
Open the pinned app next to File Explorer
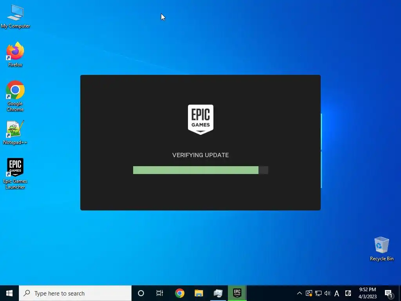218,293
